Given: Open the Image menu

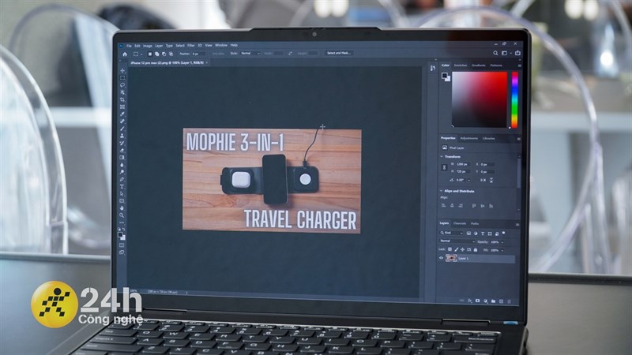Looking at the screenshot, I should (x=148, y=46).
